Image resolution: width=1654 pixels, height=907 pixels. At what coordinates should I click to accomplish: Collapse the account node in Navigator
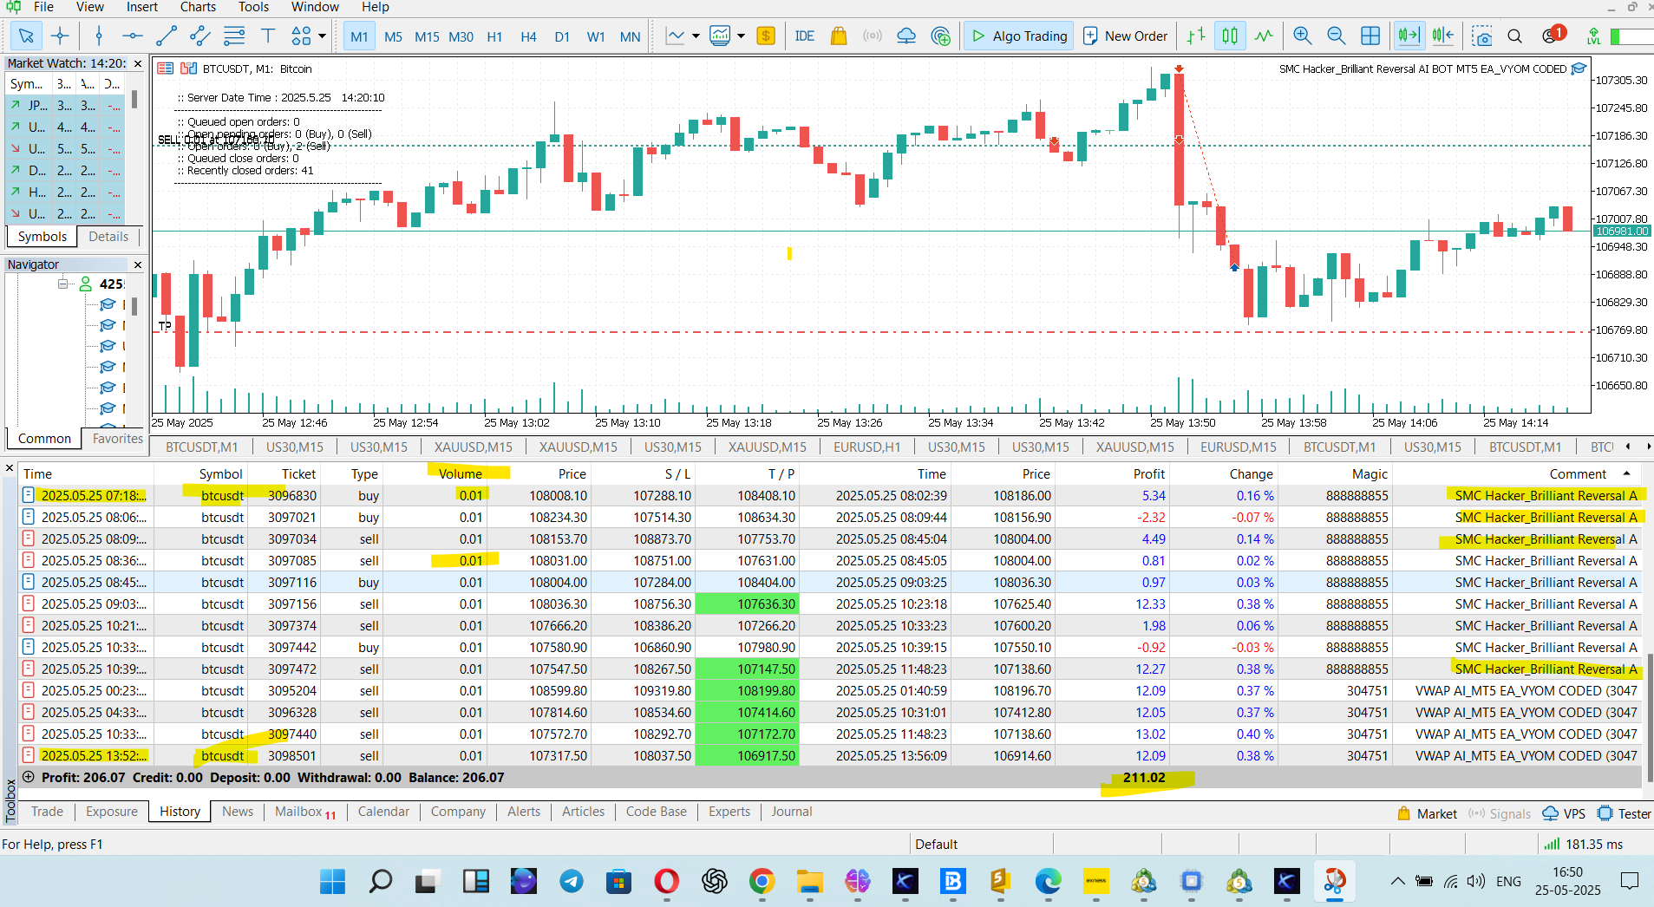pos(62,284)
